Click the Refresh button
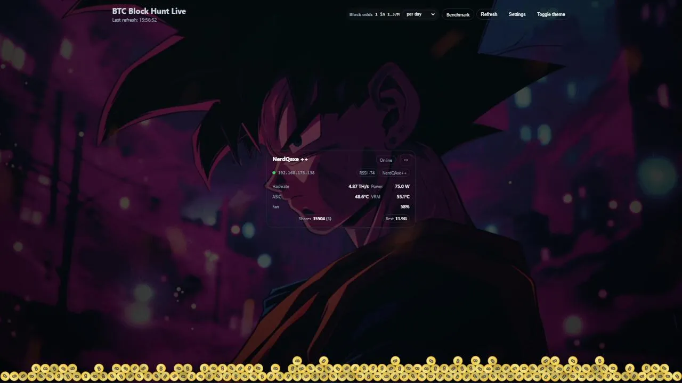 (489, 14)
